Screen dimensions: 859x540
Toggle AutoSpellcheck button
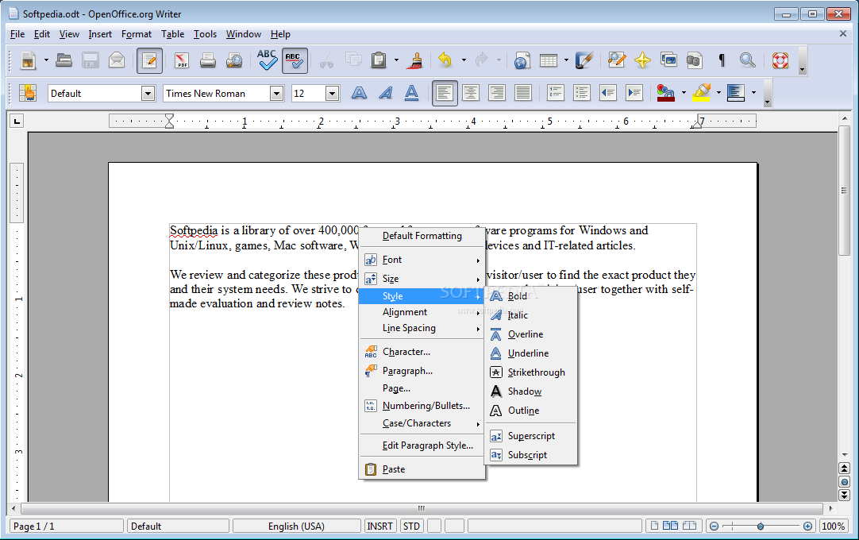(295, 60)
